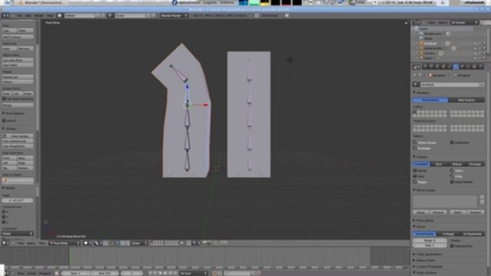Select Stick display type
The image size is (491, 276).
[439, 164]
